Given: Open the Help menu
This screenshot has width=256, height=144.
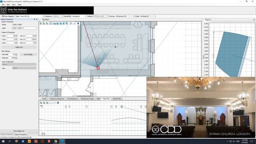Looking at the screenshot, I should point(20,5).
